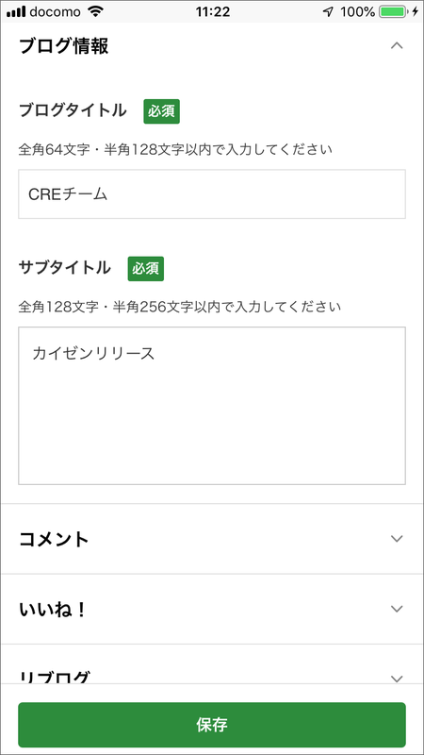Tap the charging bolt icon
The image size is (424, 755).
(x=416, y=12)
